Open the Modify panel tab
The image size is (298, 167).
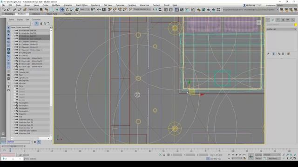(x=273, y=19)
